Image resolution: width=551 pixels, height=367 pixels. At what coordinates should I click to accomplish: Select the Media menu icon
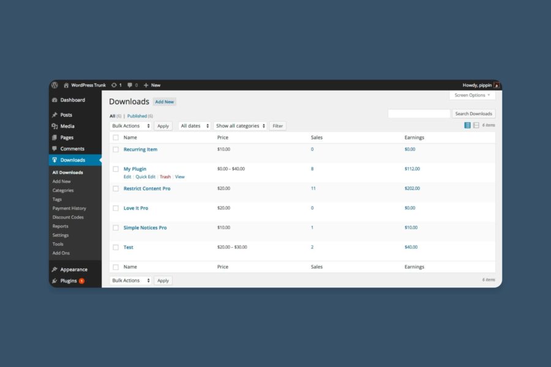(x=56, y=126)
